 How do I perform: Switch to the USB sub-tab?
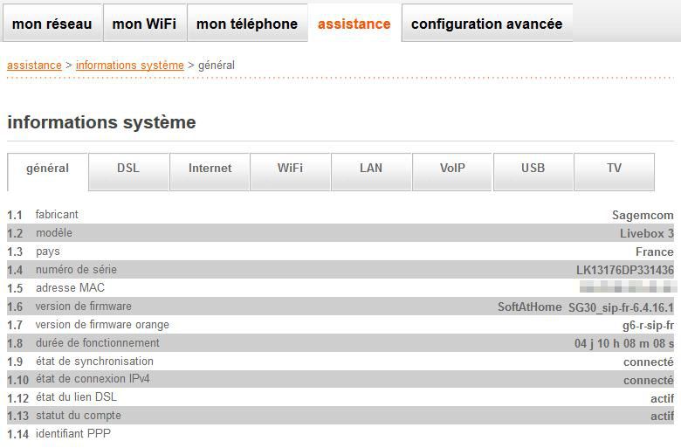click(533, 169)
